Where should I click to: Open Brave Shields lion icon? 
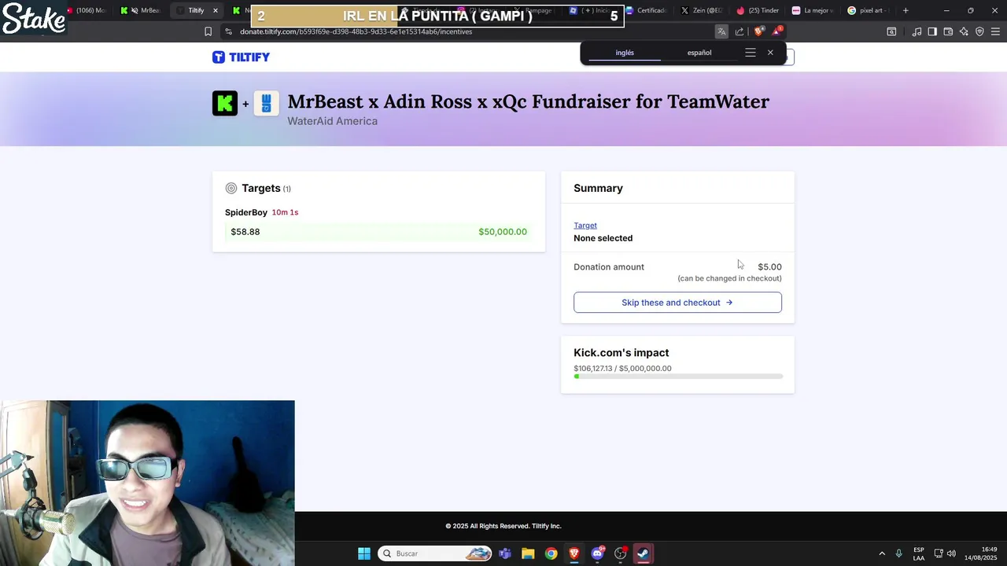[758, 31]
